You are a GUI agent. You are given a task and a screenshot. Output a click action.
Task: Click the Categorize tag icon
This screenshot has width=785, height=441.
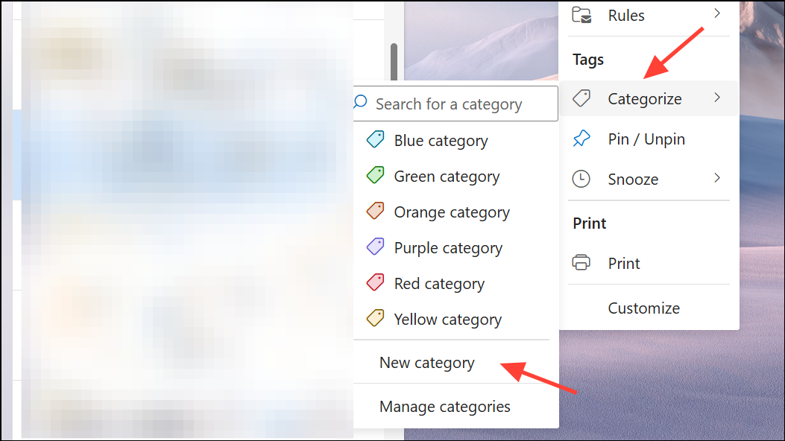582,98
